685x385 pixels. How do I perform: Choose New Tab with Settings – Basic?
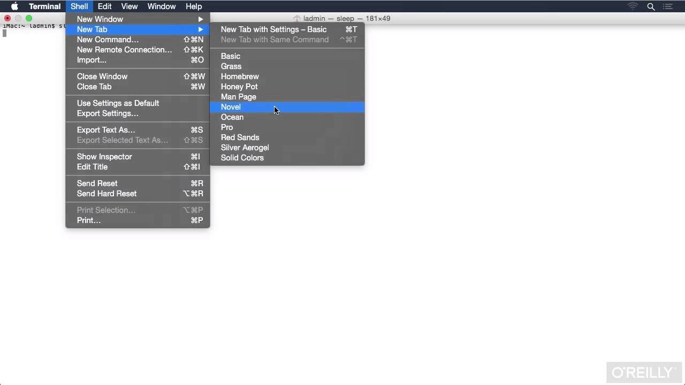(x=273, y=29)
